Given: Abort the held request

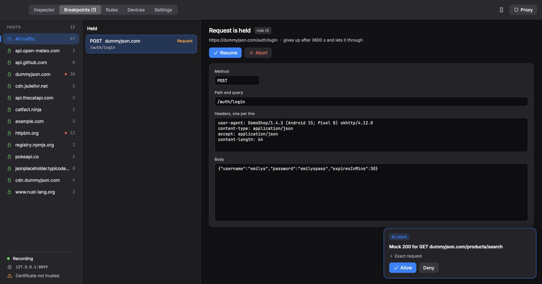Looking at the screenshot, I should pyautogui.click(x=258, y=53).
